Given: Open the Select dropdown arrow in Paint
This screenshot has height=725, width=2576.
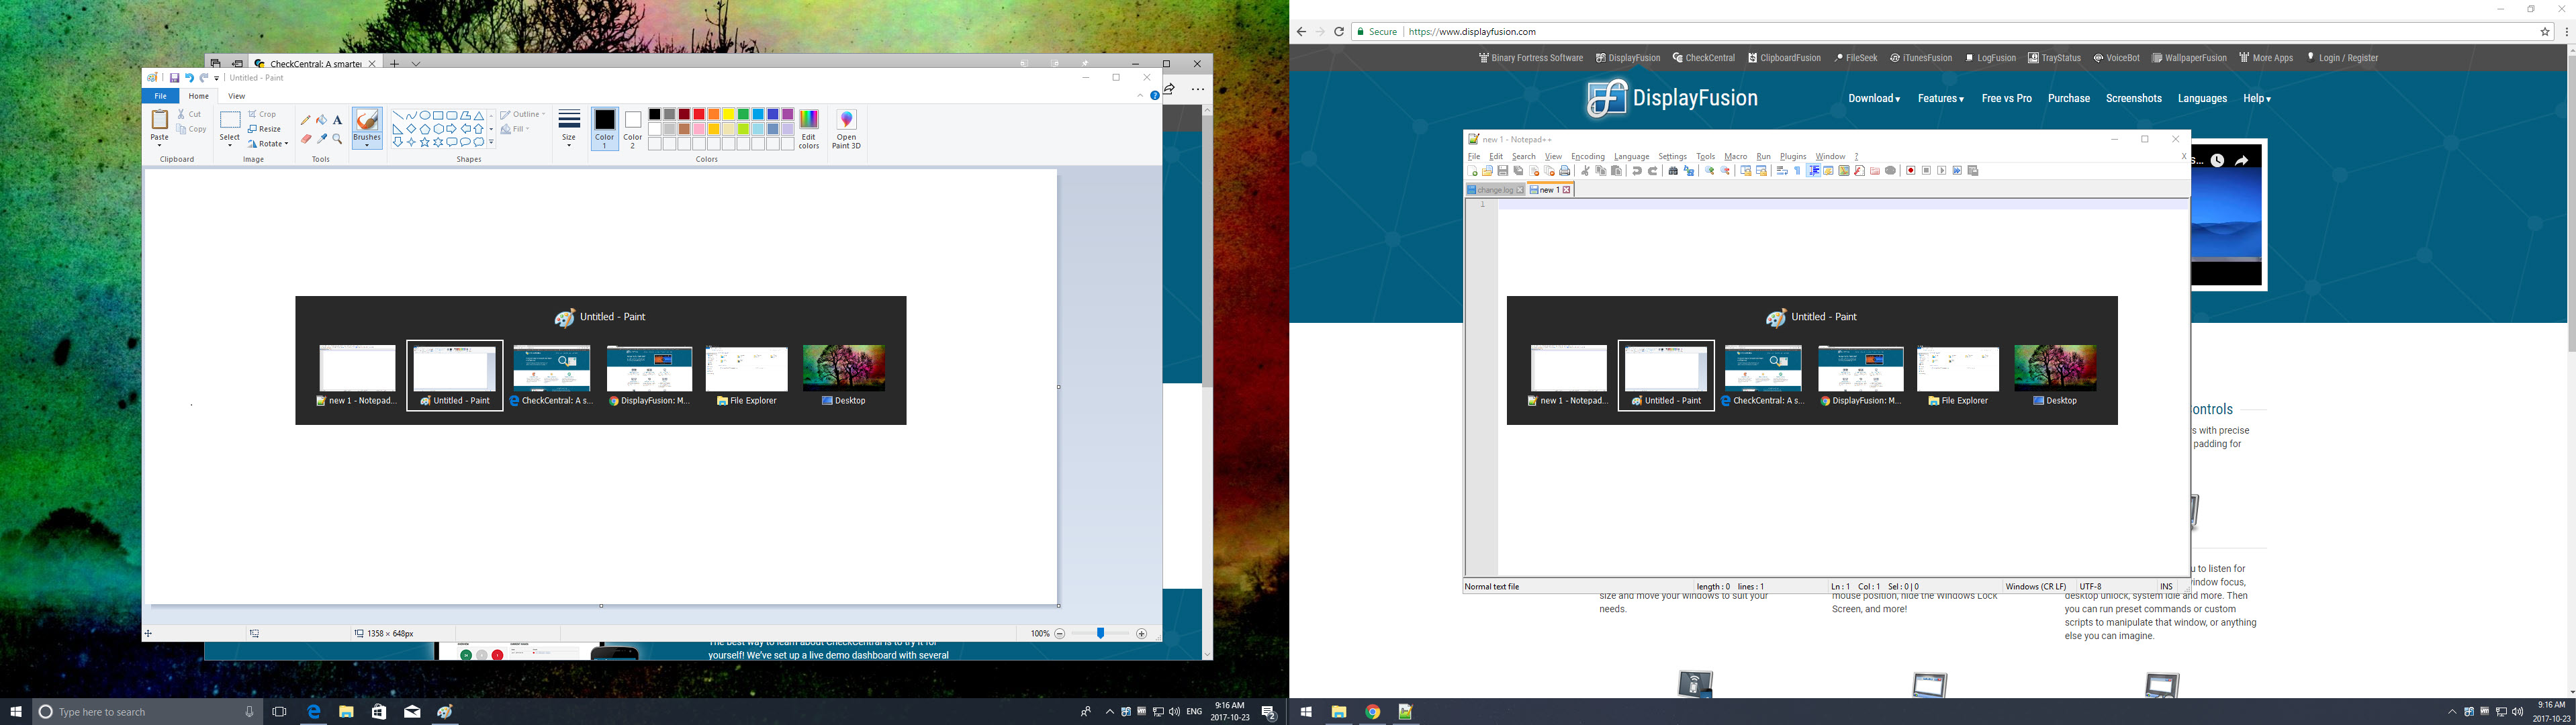Looking at the screenshot, I should click(230, 144).
